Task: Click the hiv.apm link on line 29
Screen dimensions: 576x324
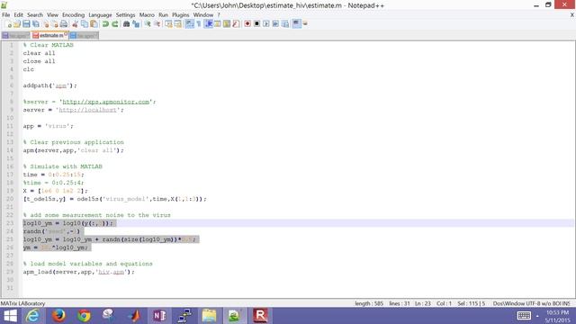Action: (x=112, y=272)
